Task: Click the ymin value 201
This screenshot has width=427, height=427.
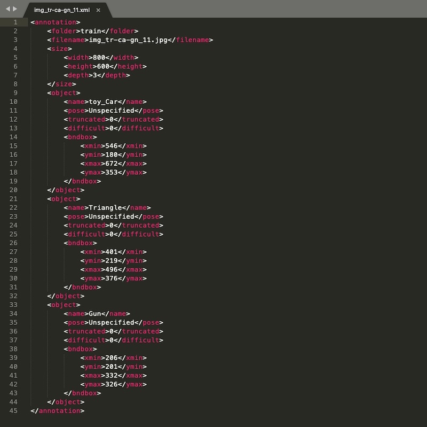Action: tap(112, 367)
